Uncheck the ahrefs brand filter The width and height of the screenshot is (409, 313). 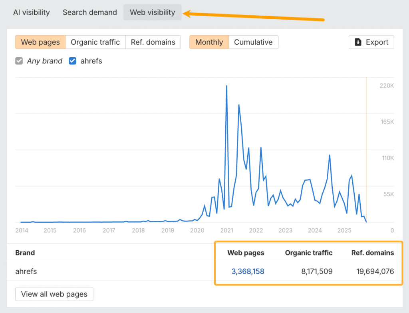pyautogui.click(x=72, y=61)
